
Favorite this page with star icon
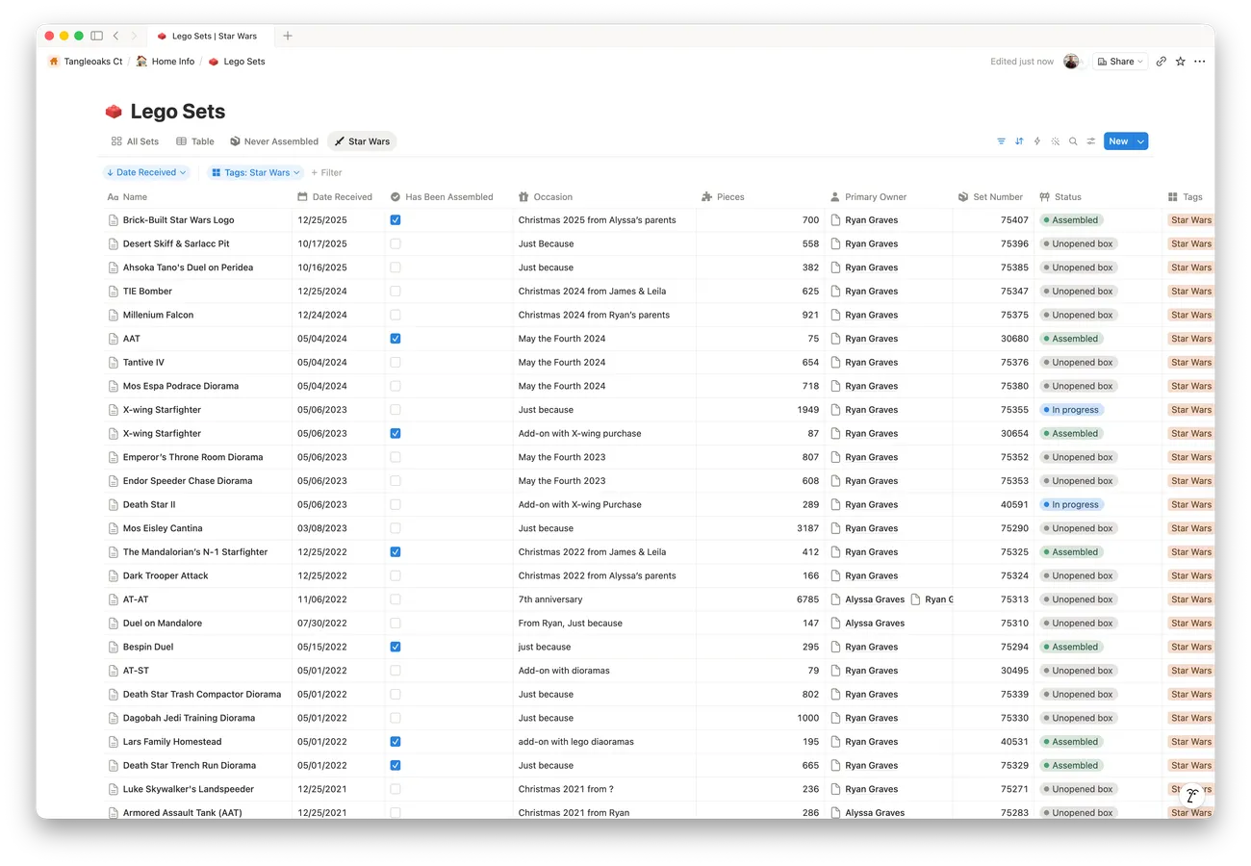pyautogui.click(x=1181, y=62)
